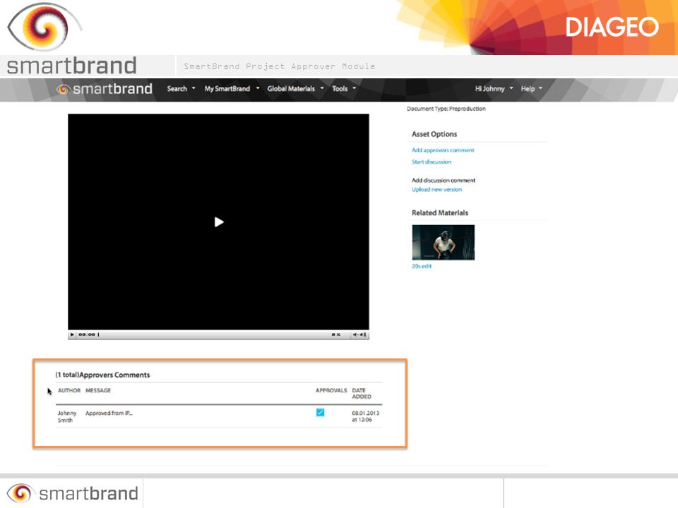The height and width of the screenshot is (508, 678).
Task: Open the Search dropdown menu
Action: pyautogui.click(x=182, y=89)
